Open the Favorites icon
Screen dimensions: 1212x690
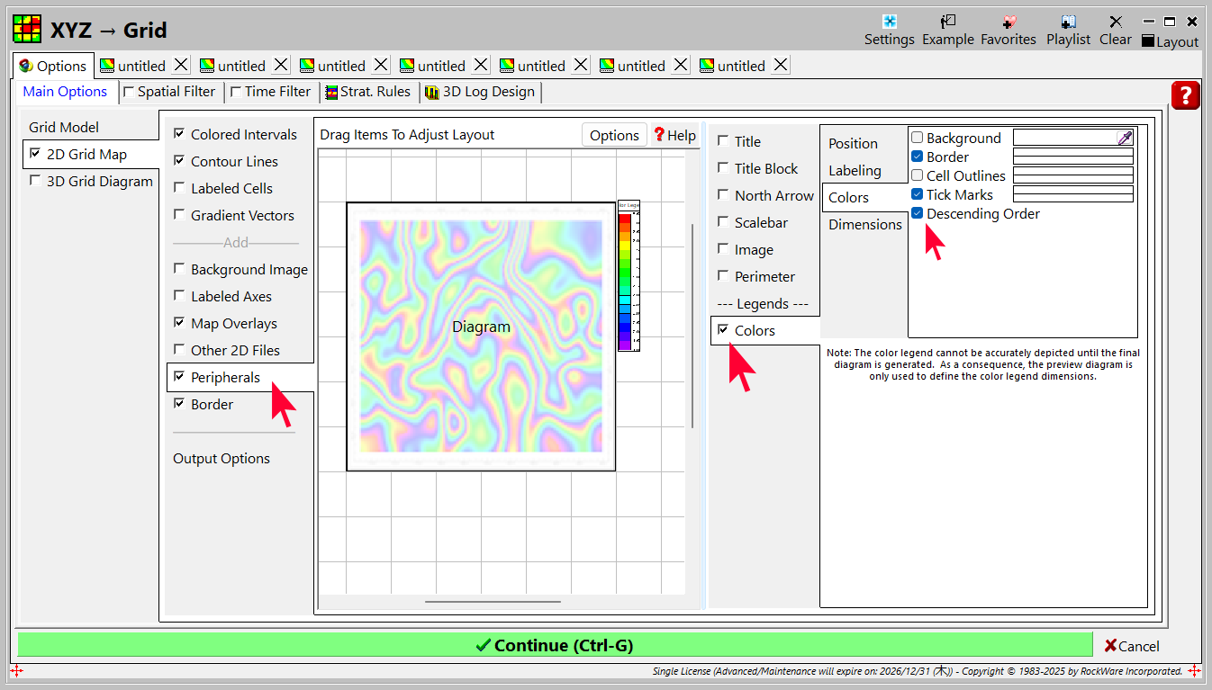click(1008, 30)
